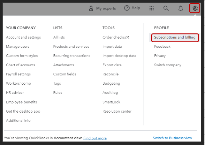The height and width of the screenshot is (145, 205).
Task: Open Resolution center
Action: coord(117,111)
